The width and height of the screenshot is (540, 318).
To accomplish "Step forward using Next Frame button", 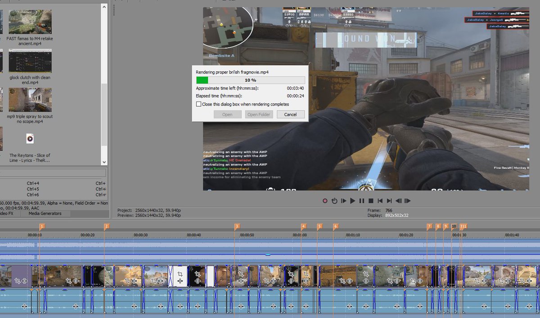I will pyautogui.click(x=408, y=201).
